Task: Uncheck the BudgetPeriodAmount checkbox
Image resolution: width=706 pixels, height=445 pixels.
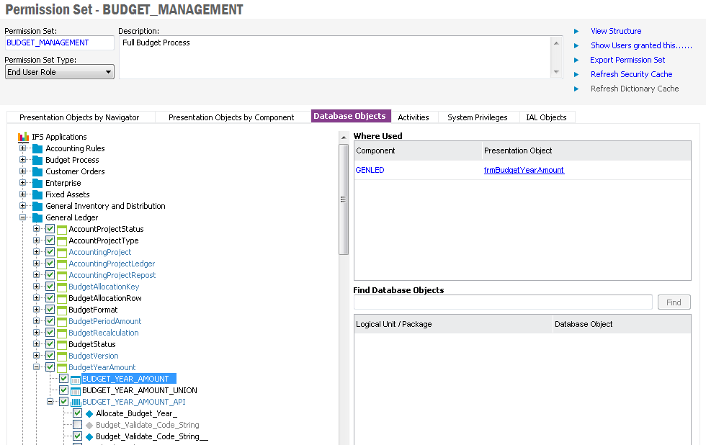Action: pyautogui.click(x=50, y=321)
